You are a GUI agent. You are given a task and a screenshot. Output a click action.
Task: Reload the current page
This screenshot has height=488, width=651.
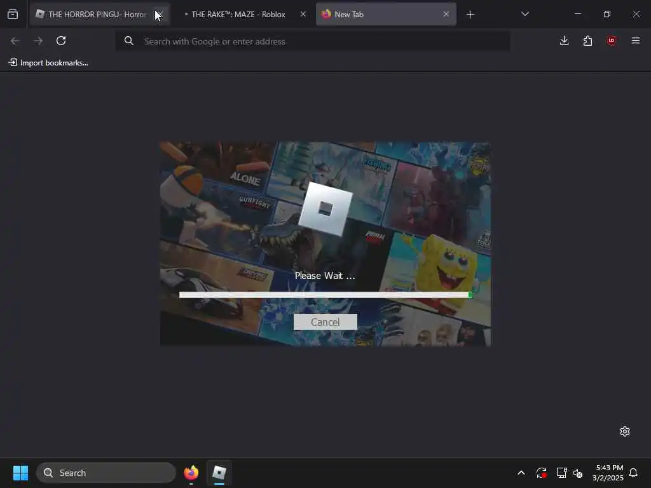(x=61, y=41)
